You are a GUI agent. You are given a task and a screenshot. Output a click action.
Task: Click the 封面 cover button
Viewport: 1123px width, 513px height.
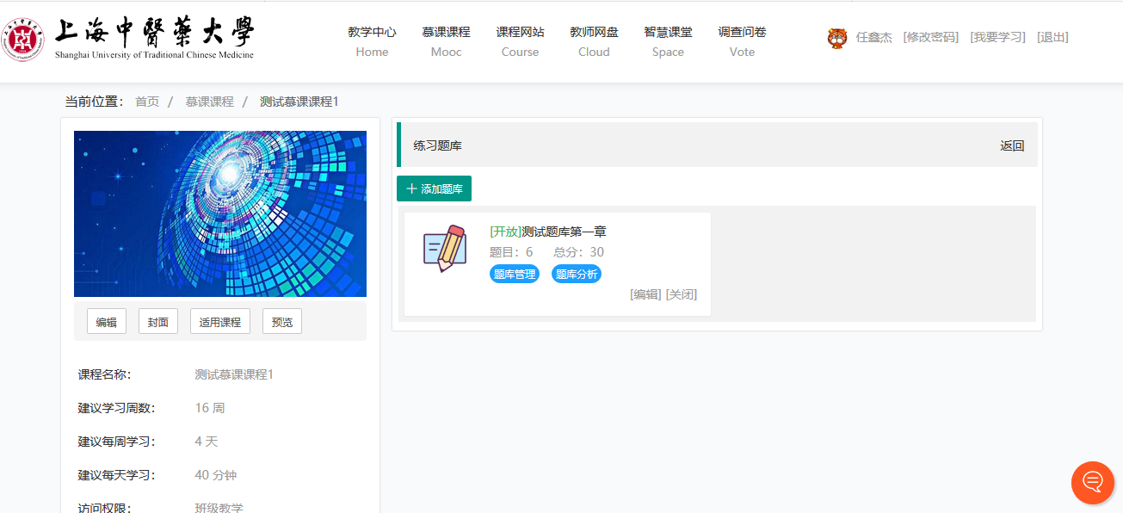pos(157,322)
